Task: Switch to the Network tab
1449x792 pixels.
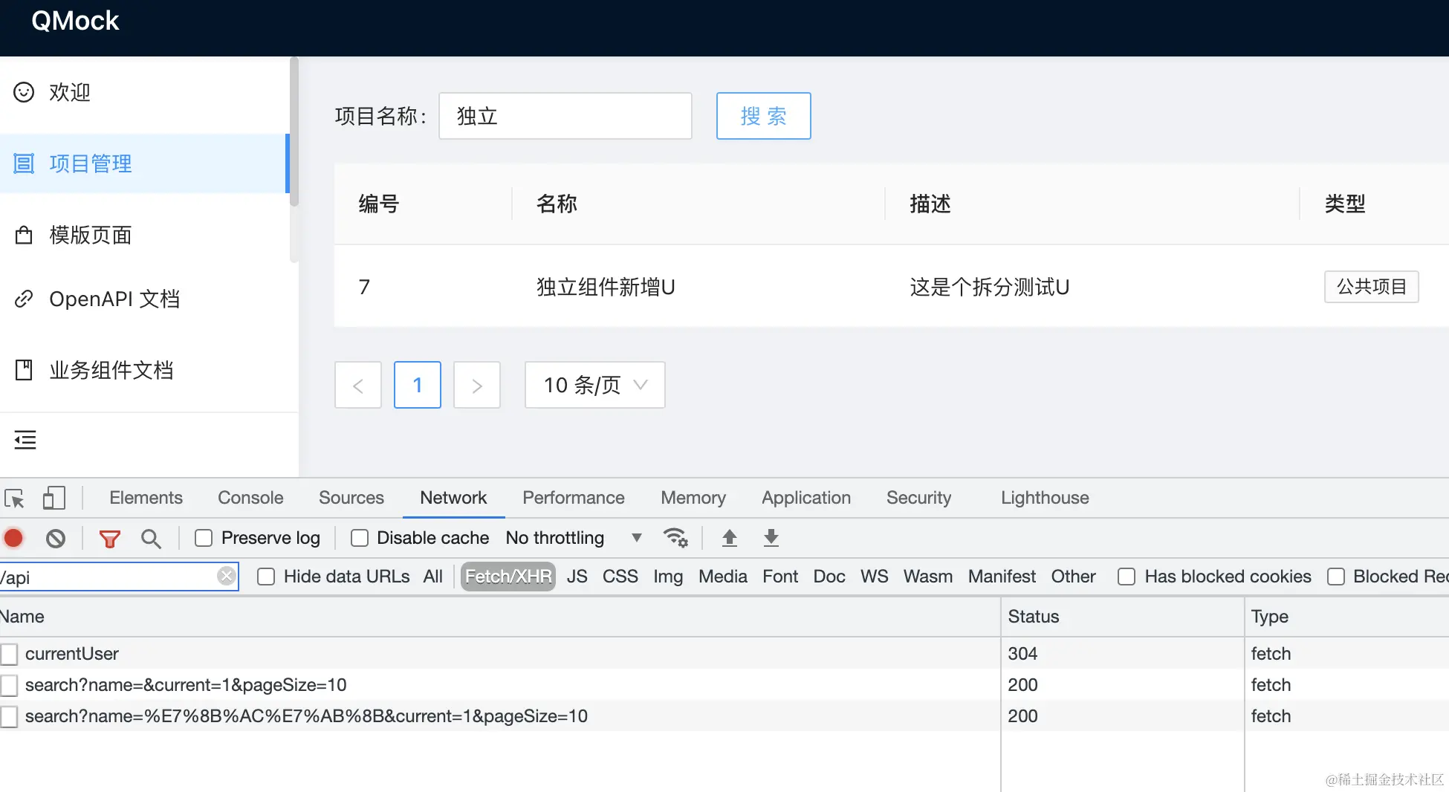Action: [453, 498]
